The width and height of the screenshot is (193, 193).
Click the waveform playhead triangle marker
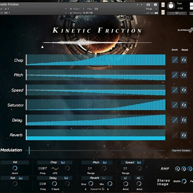click(x=42, y=47)
